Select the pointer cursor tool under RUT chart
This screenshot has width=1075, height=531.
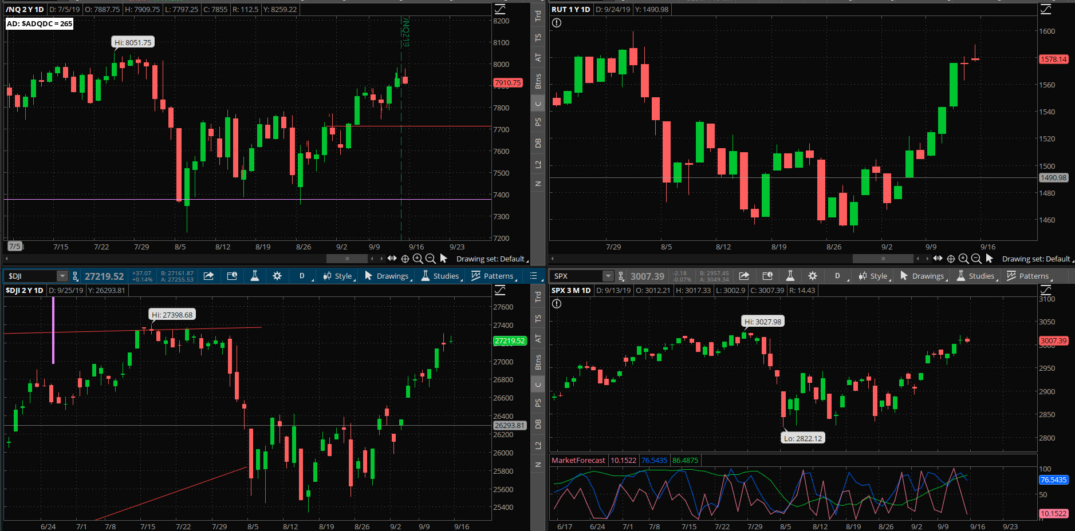click(990, 259)
